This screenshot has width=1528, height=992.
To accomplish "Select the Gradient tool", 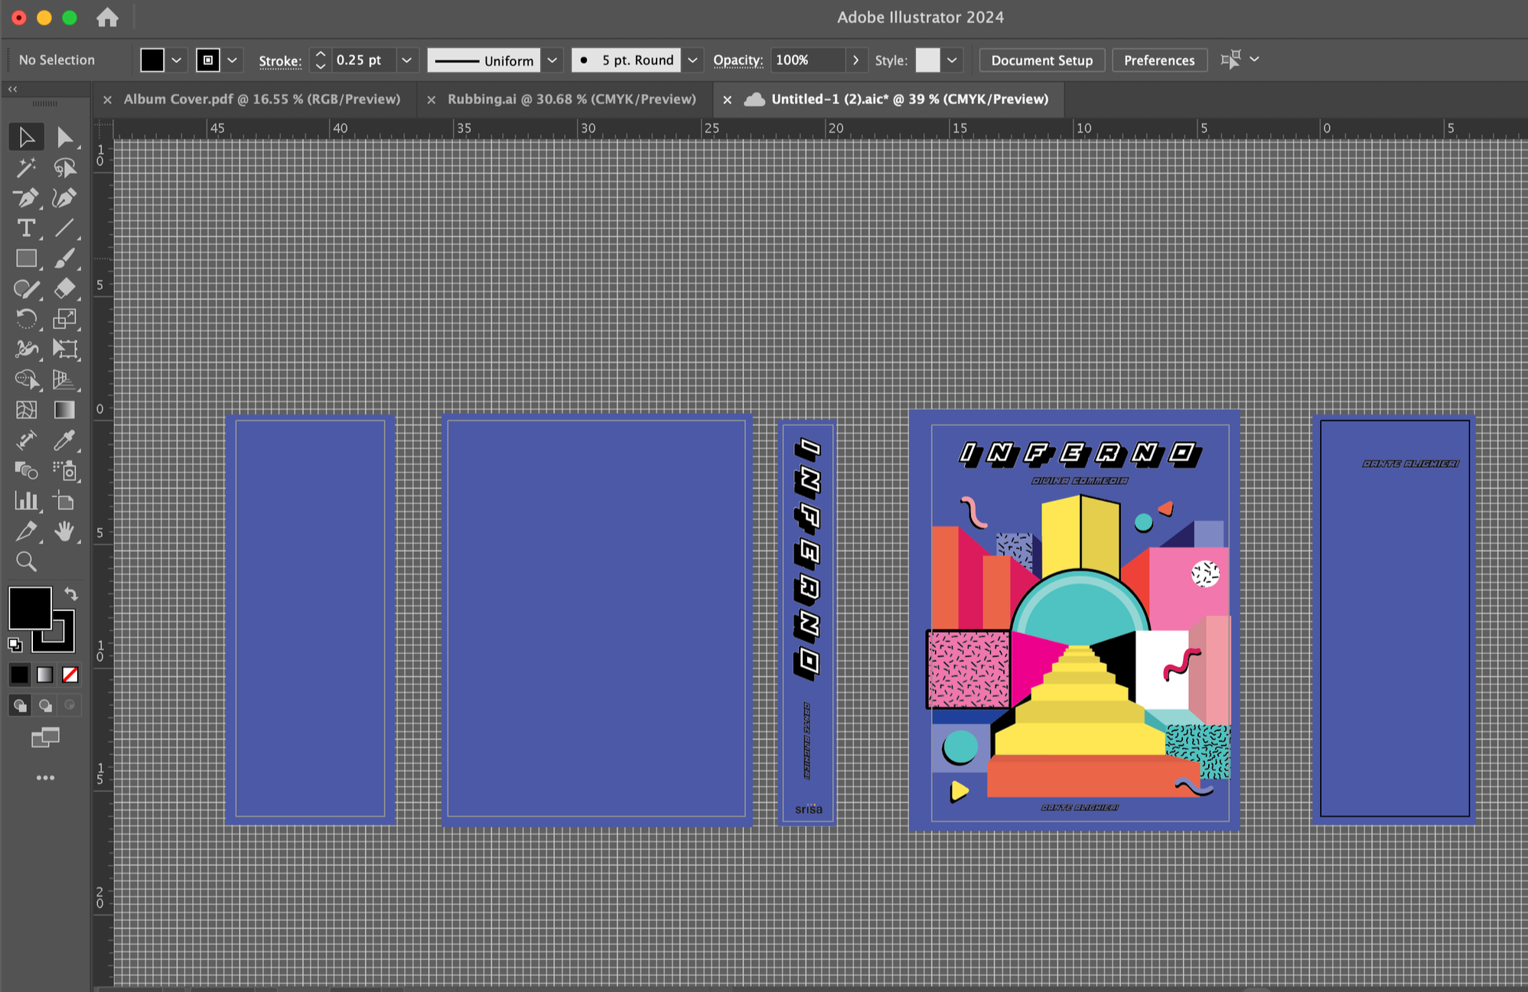I will [x=66, y=410].
